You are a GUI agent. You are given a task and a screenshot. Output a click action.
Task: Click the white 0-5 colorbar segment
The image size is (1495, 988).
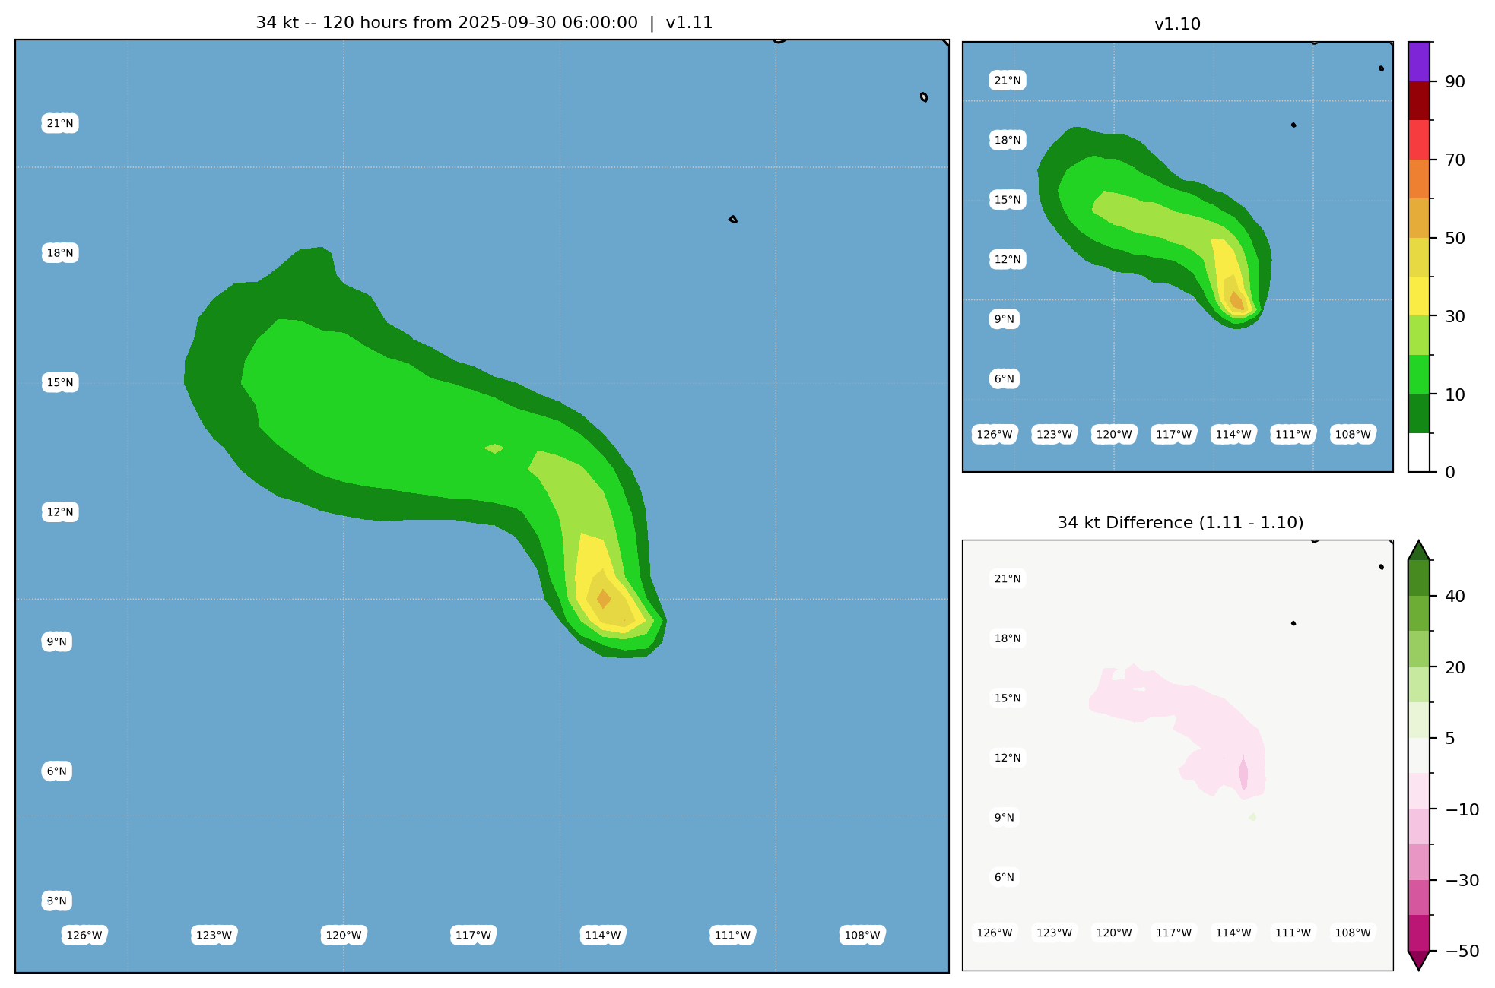(x=1419, y=453)
